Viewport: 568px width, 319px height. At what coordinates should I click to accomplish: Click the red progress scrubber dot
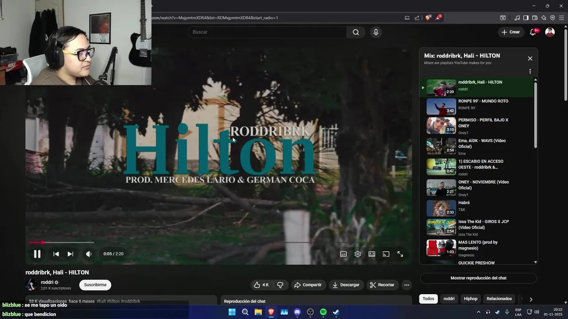43,242
